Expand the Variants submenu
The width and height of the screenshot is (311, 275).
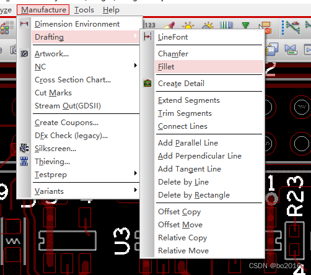[85, 191]
